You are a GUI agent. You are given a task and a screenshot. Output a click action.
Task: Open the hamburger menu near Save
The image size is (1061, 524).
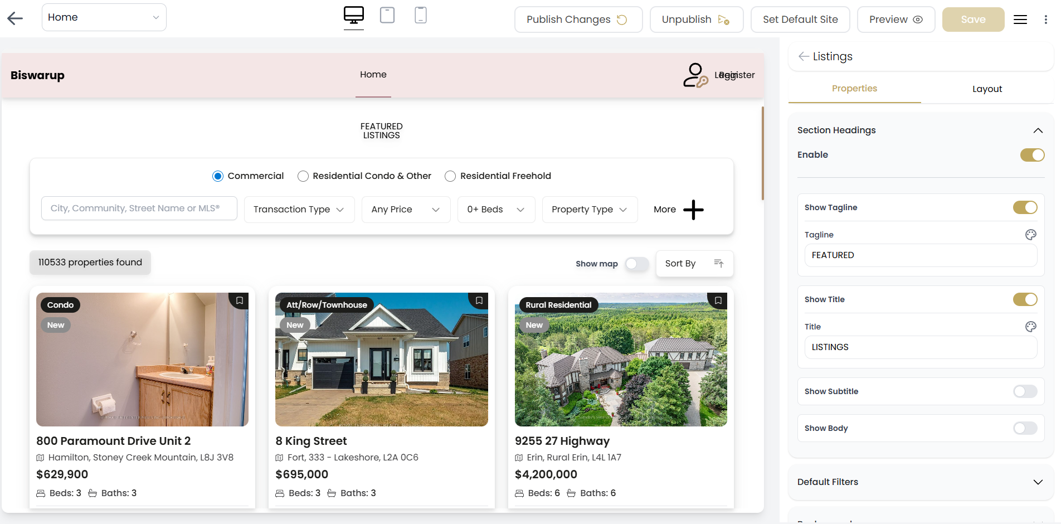click(x=1020, y=19)
